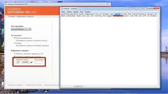Open the Файл menu in Notepad
This screenshot has width=168, height=94.
(63, 12)
